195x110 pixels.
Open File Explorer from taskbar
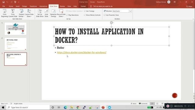click(x=72, y=107)
